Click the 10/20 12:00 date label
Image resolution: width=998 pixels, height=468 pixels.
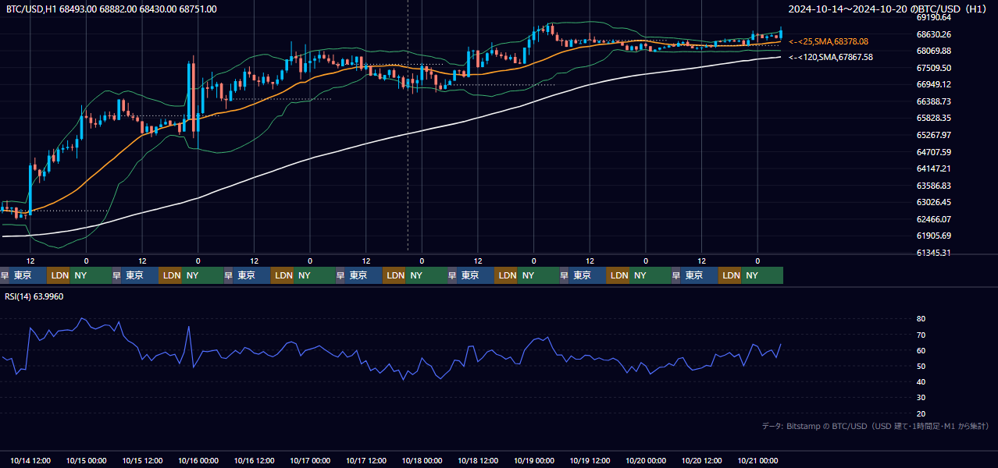tap(701, 461)
